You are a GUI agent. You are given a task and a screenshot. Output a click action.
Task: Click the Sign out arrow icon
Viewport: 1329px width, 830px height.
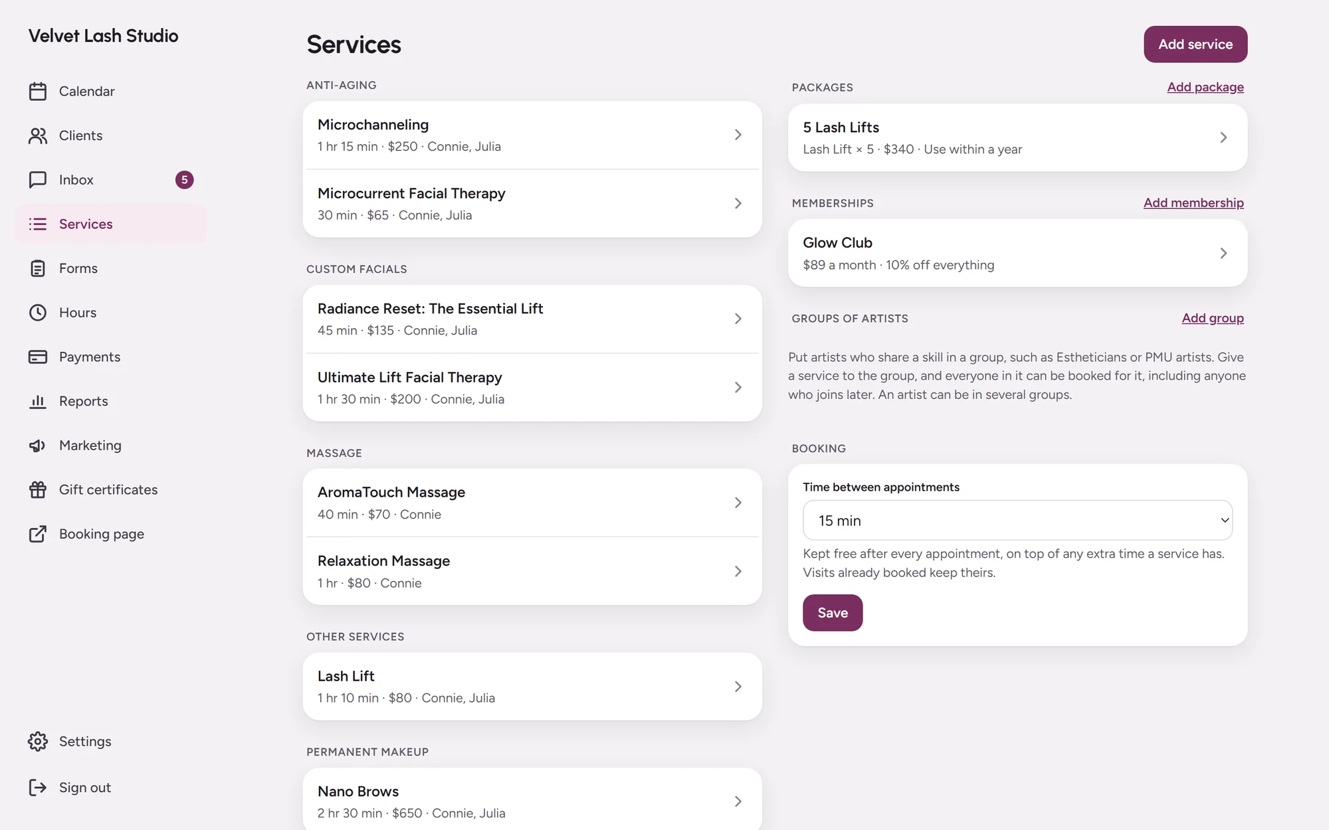tap(38, 788)
